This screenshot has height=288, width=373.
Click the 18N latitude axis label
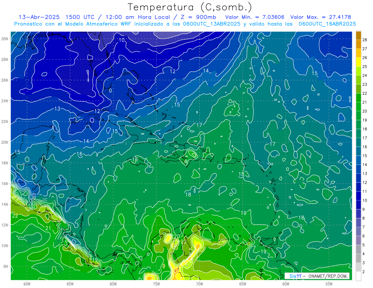[x=5, y=163]
